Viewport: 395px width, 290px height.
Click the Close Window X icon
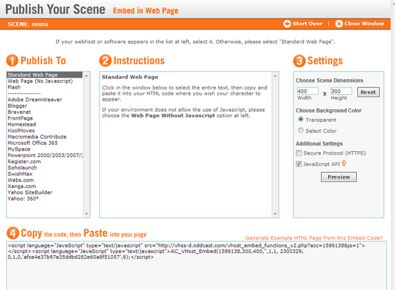click(339, 24)
